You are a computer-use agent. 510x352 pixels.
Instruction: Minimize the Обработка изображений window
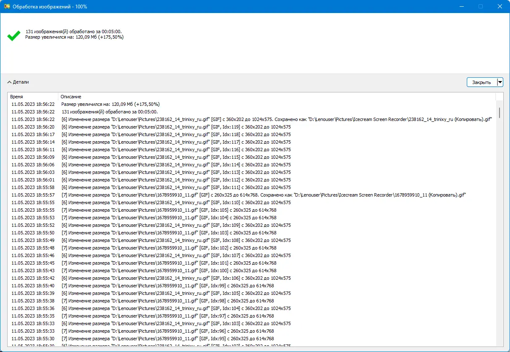pos(461,7)
